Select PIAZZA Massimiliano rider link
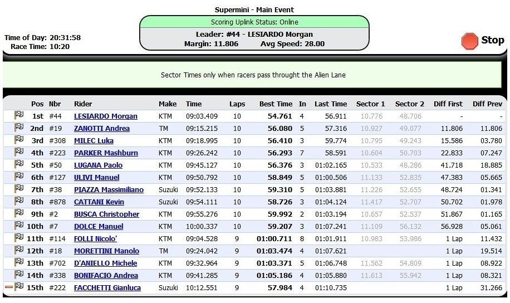The image size is (510, 303). point(109,190)
